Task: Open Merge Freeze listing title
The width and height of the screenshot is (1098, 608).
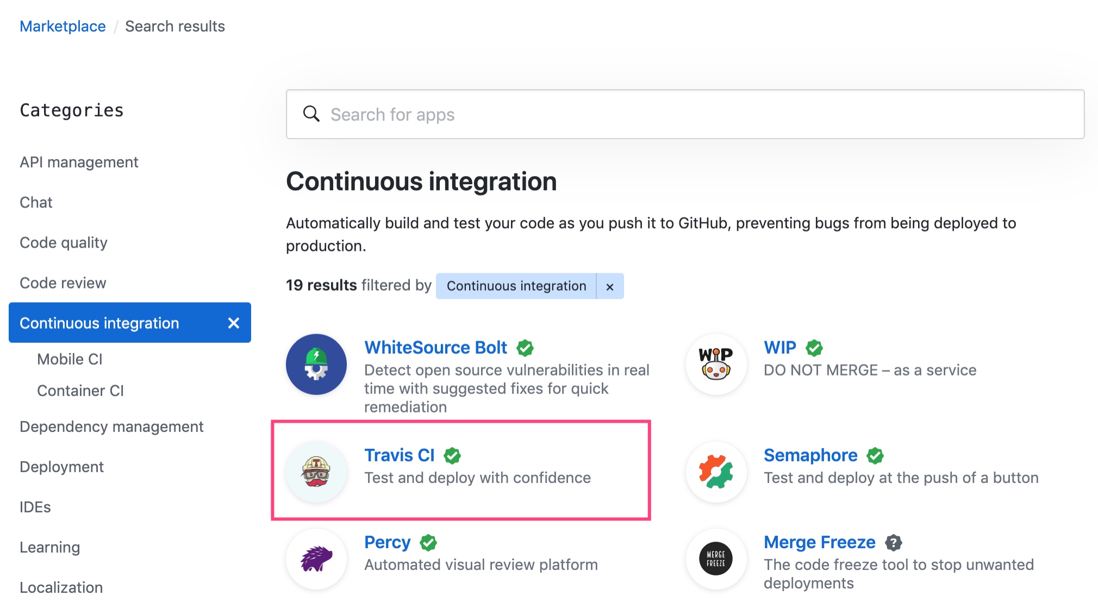Action: coord(820,542)
